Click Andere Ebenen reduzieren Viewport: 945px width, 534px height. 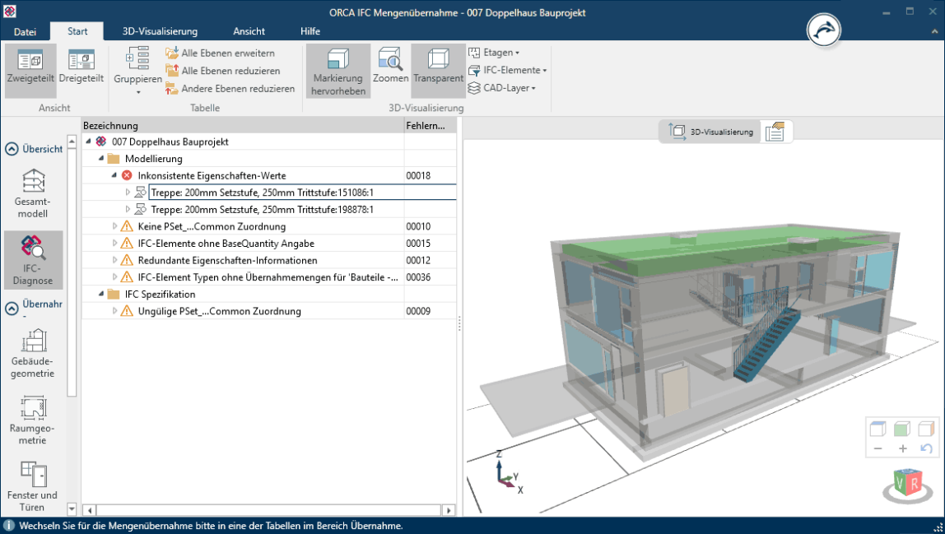click(x=230, y=89)
